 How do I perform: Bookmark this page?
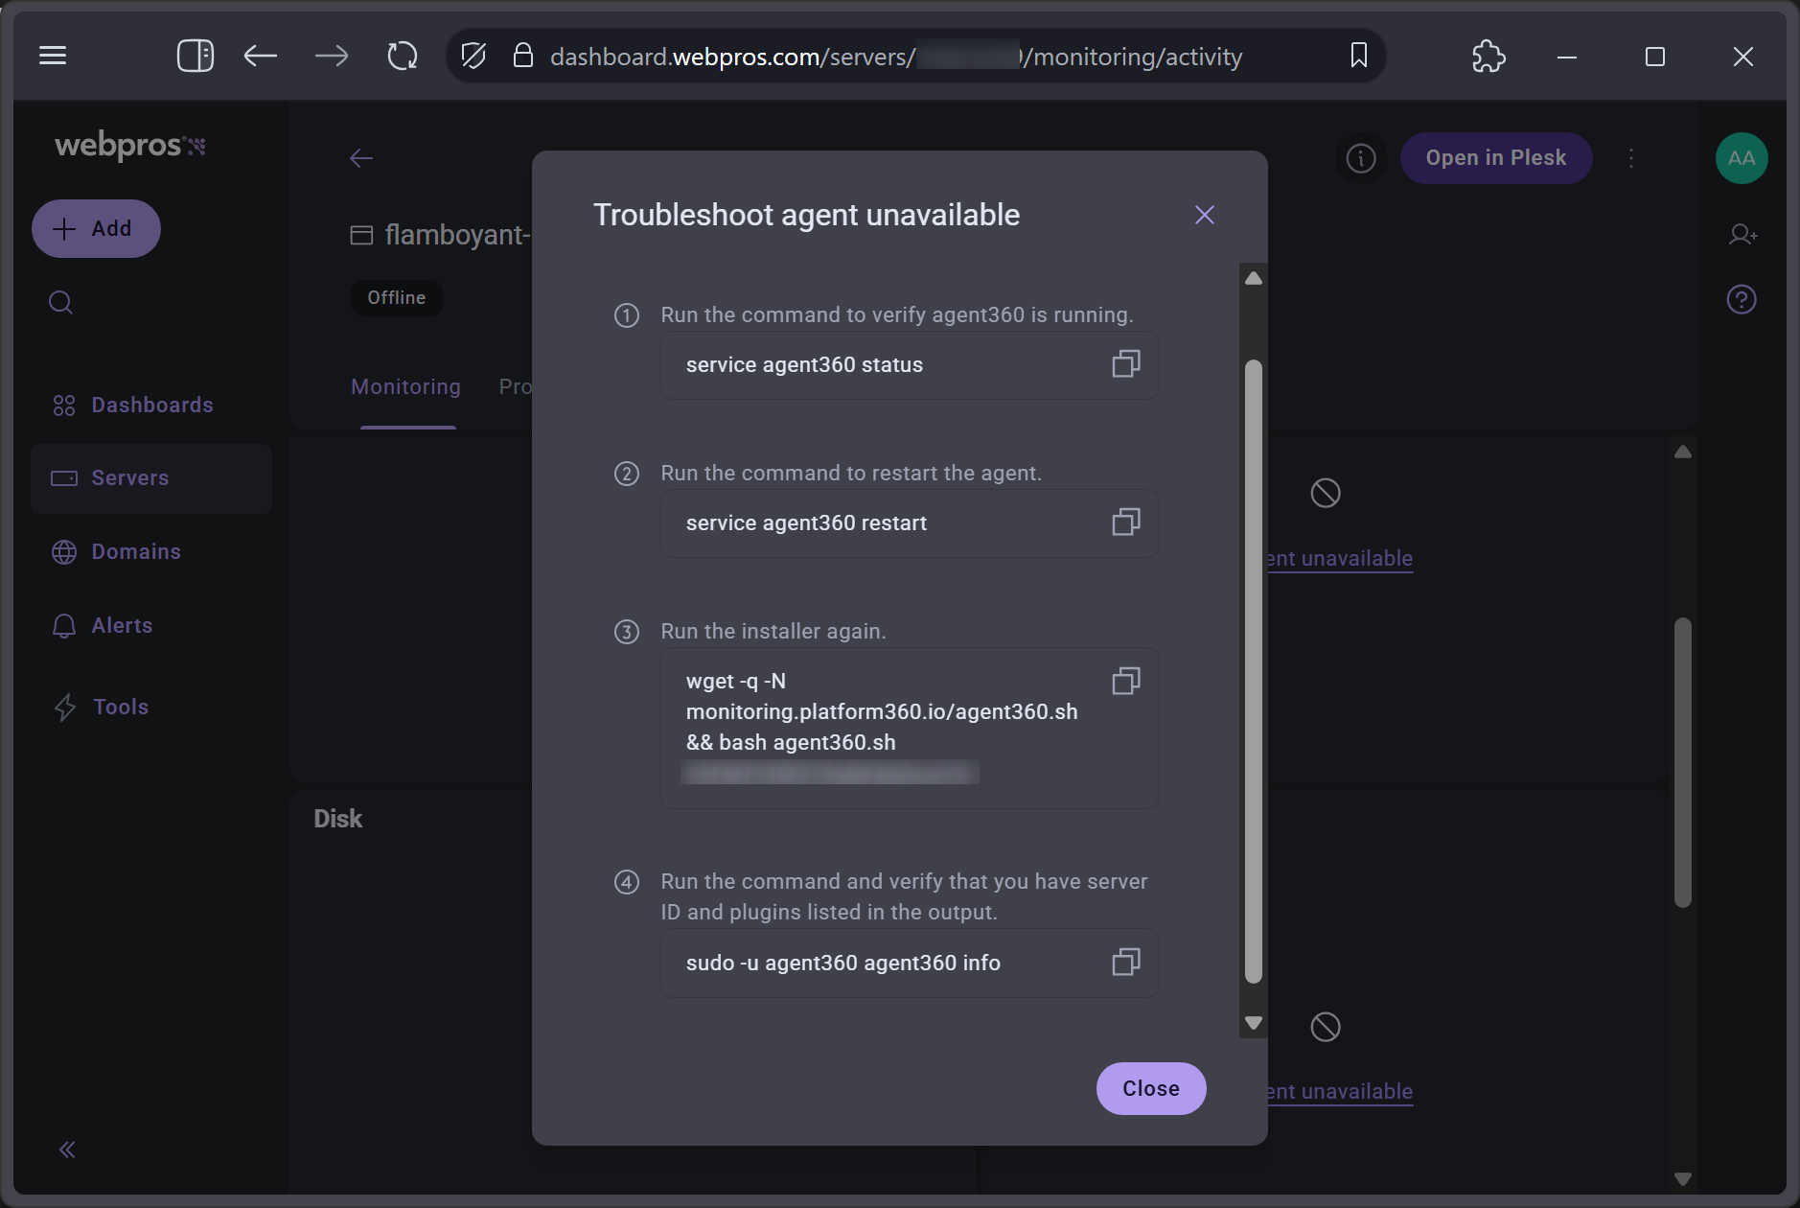coord(1358,56)
